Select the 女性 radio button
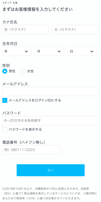Screen dimensions: 101x202 [x=23, y=71]
